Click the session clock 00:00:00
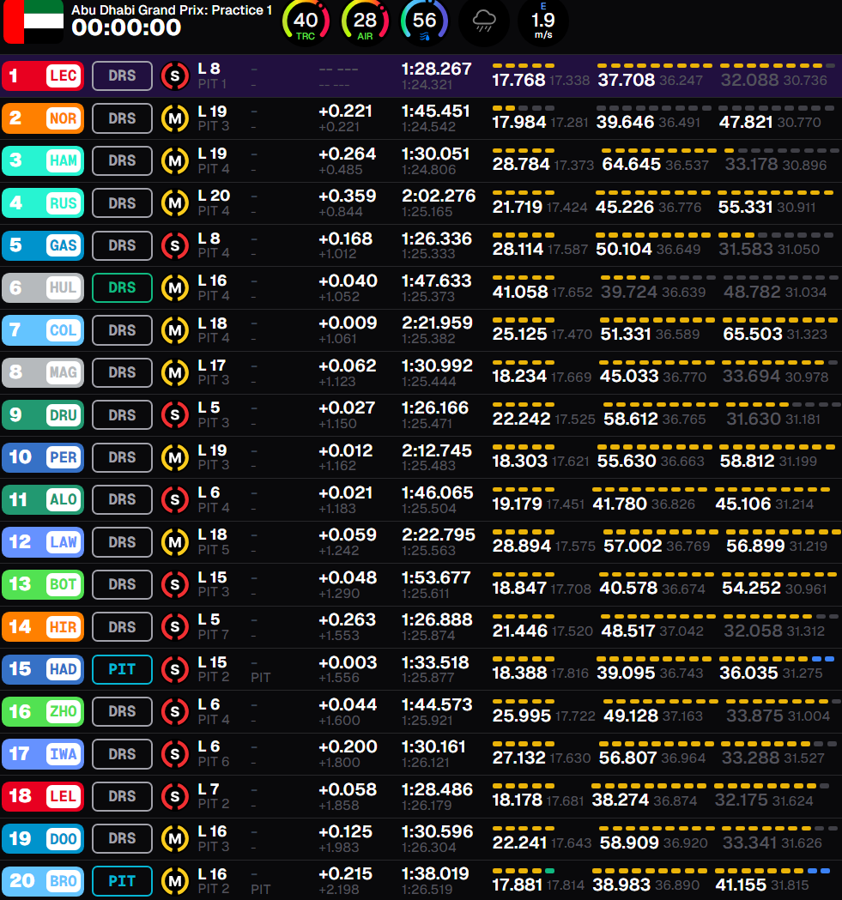Viewport: 842px width, 900px height. (126, 28)
